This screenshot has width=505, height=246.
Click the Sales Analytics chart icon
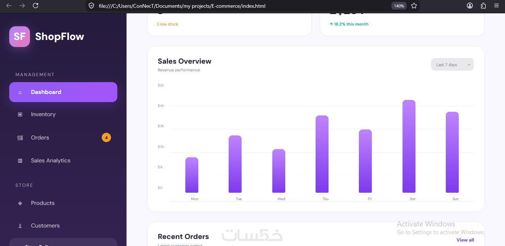(20, 161)
